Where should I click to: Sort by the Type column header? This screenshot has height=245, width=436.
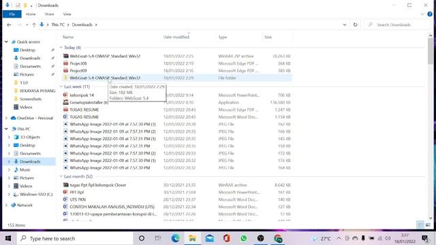click(223, 37)
